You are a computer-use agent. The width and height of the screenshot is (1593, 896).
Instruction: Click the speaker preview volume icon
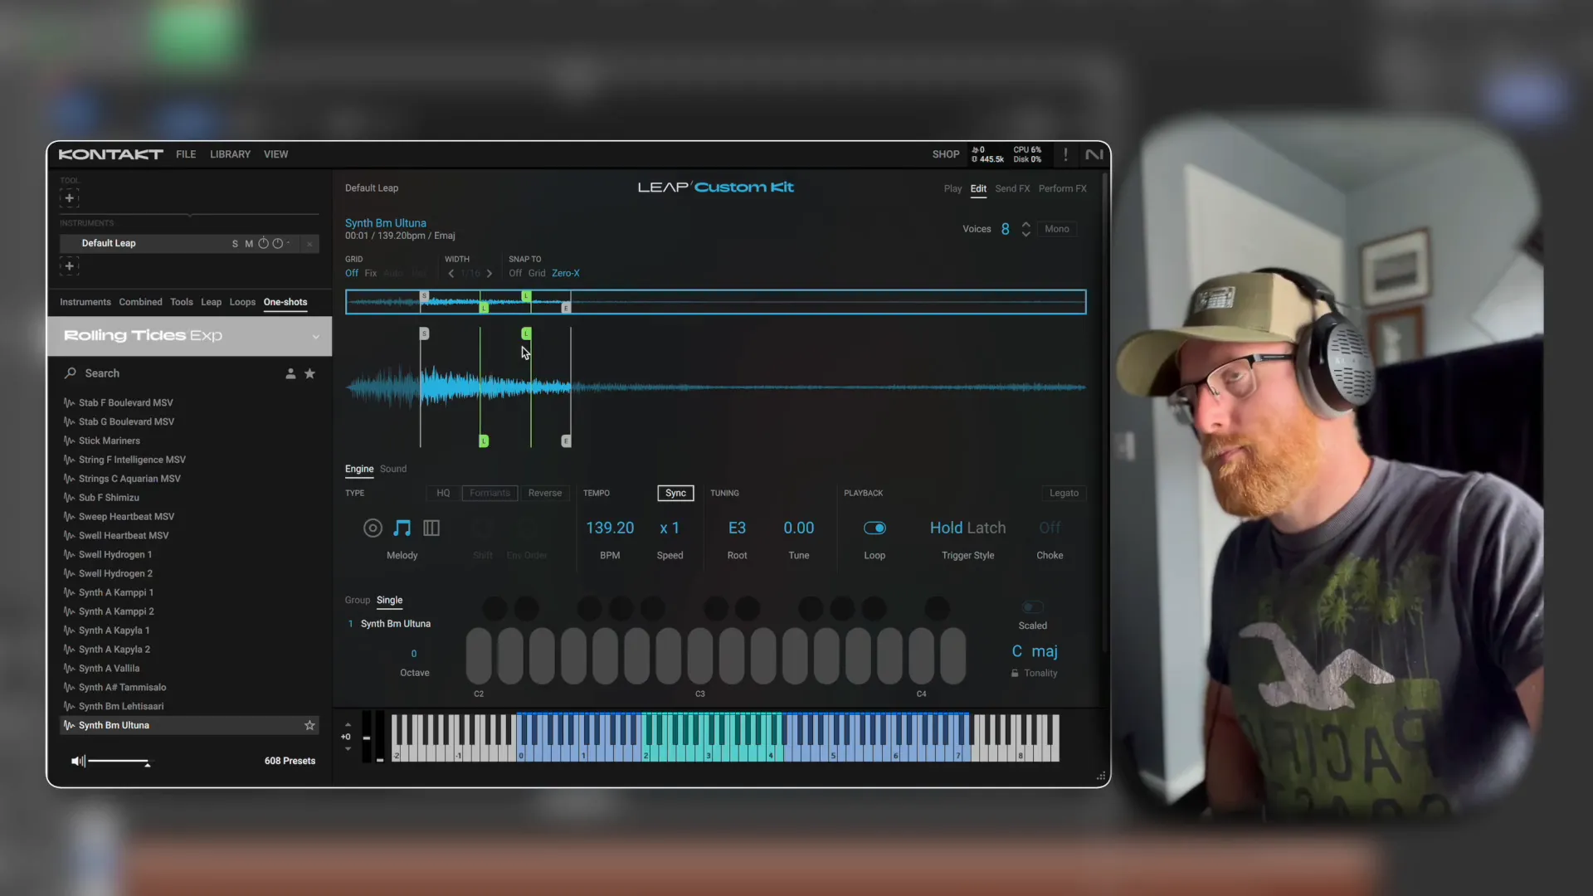click(77, 761)
